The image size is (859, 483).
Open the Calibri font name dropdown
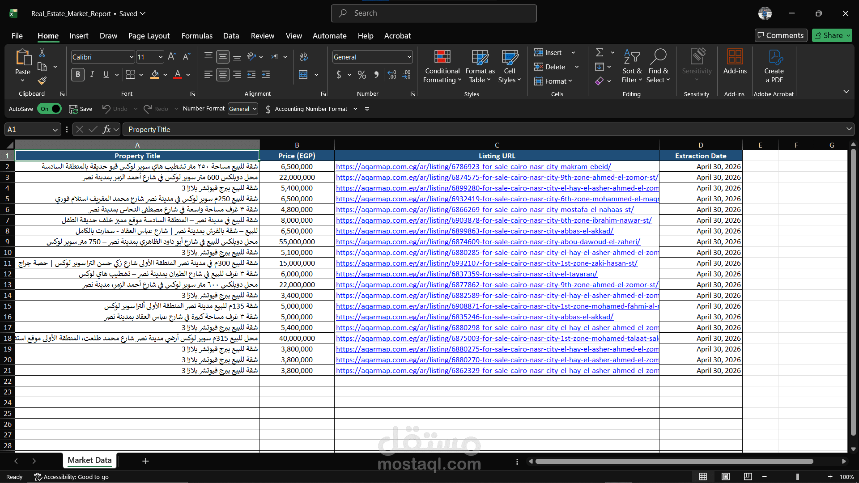point(132,57)
